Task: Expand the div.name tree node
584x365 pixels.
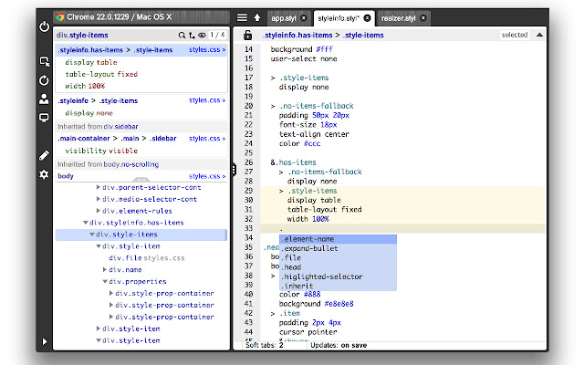Action: (105, 270)
